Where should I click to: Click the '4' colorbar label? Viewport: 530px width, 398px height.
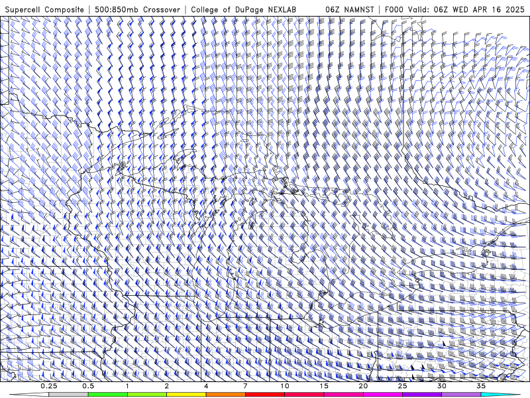tap(206, 386)
